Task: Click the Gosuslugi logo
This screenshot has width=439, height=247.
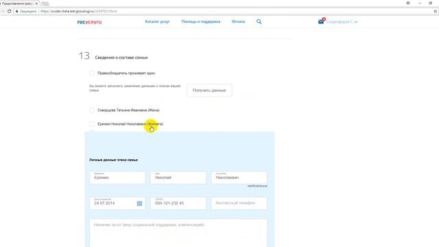Action: 89,22
